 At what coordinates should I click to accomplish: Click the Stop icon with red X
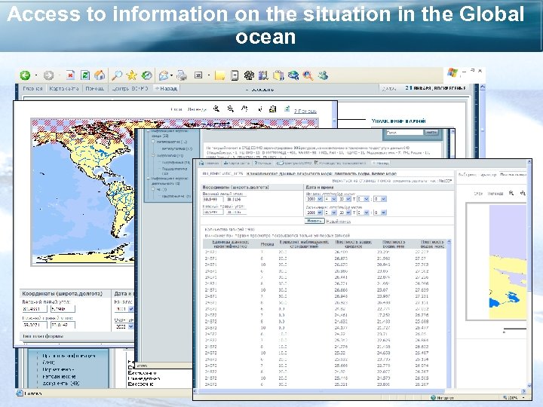[70, 75]
